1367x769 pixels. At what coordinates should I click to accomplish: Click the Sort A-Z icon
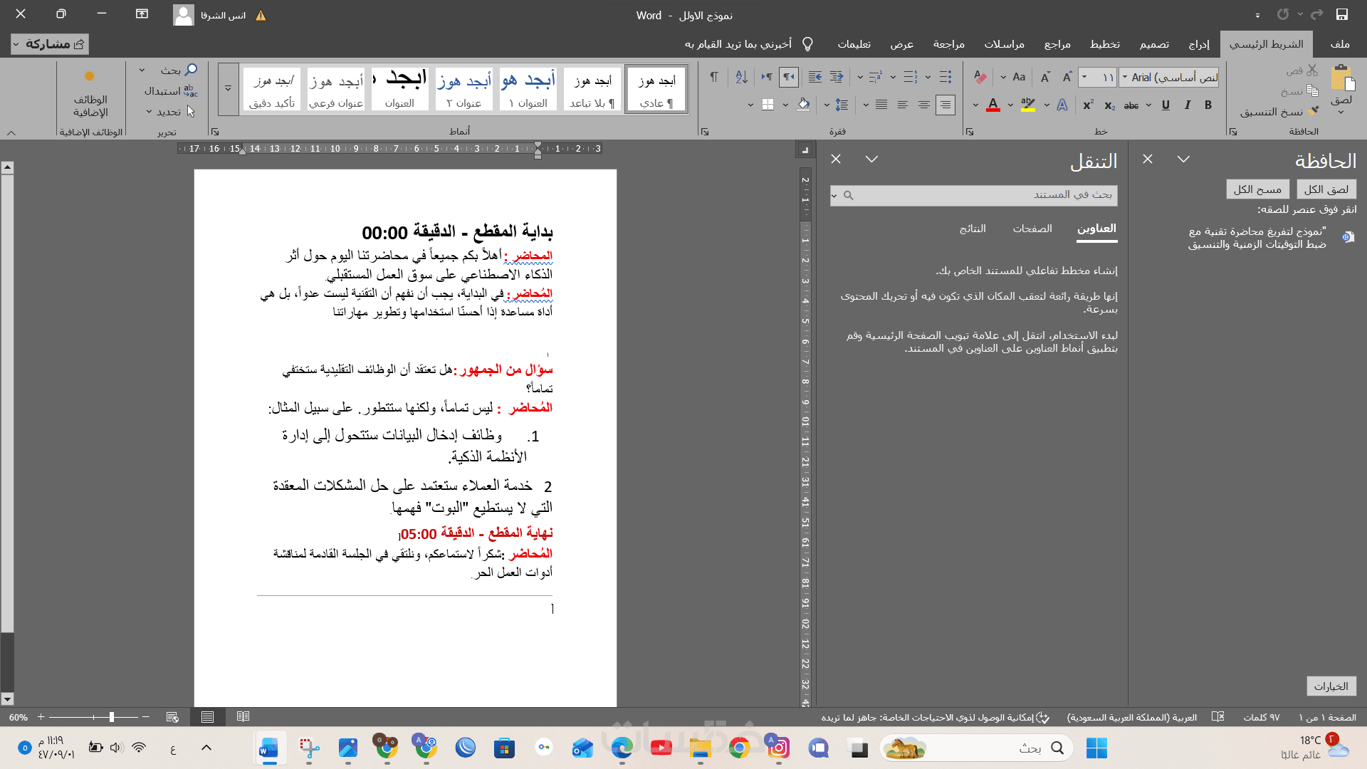click(741, 77)
